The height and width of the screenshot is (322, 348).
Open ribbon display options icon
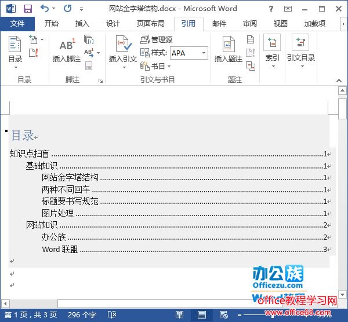pos(288,9)
